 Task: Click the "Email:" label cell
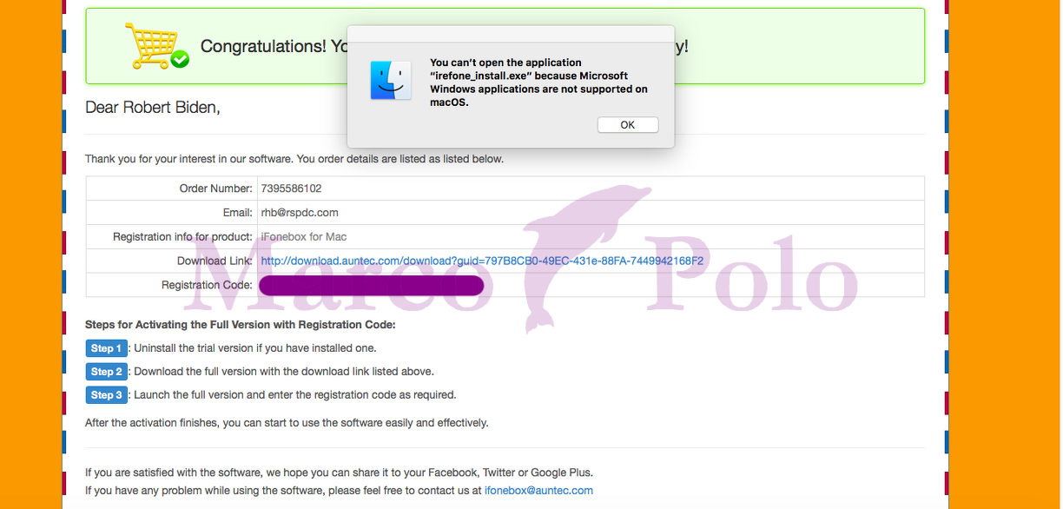172,213
